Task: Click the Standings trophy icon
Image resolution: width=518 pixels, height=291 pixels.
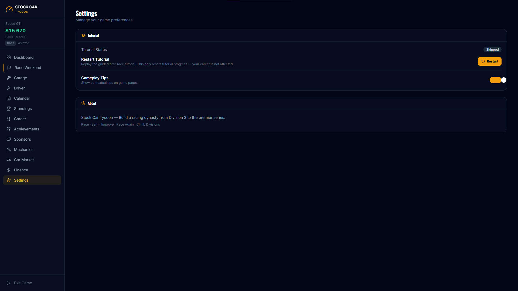Action: (x=9, y=109)
